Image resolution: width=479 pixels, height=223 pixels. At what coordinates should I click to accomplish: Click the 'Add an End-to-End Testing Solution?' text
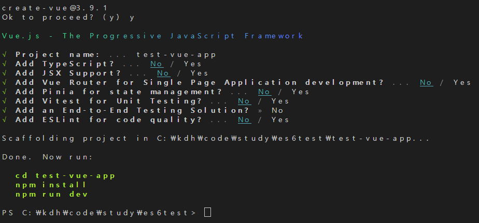pos(132,110)
